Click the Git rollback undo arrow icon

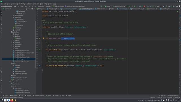click(160, 6)
